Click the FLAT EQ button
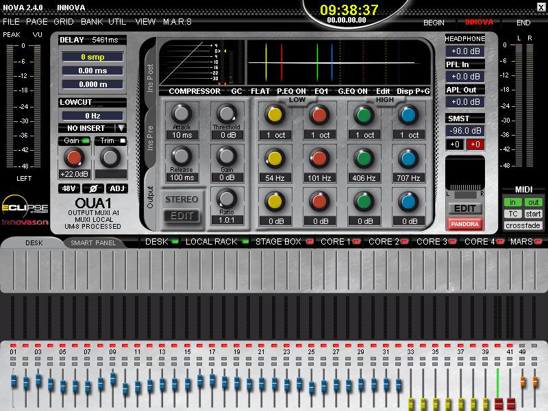The image size is (548, 411). 260,91
